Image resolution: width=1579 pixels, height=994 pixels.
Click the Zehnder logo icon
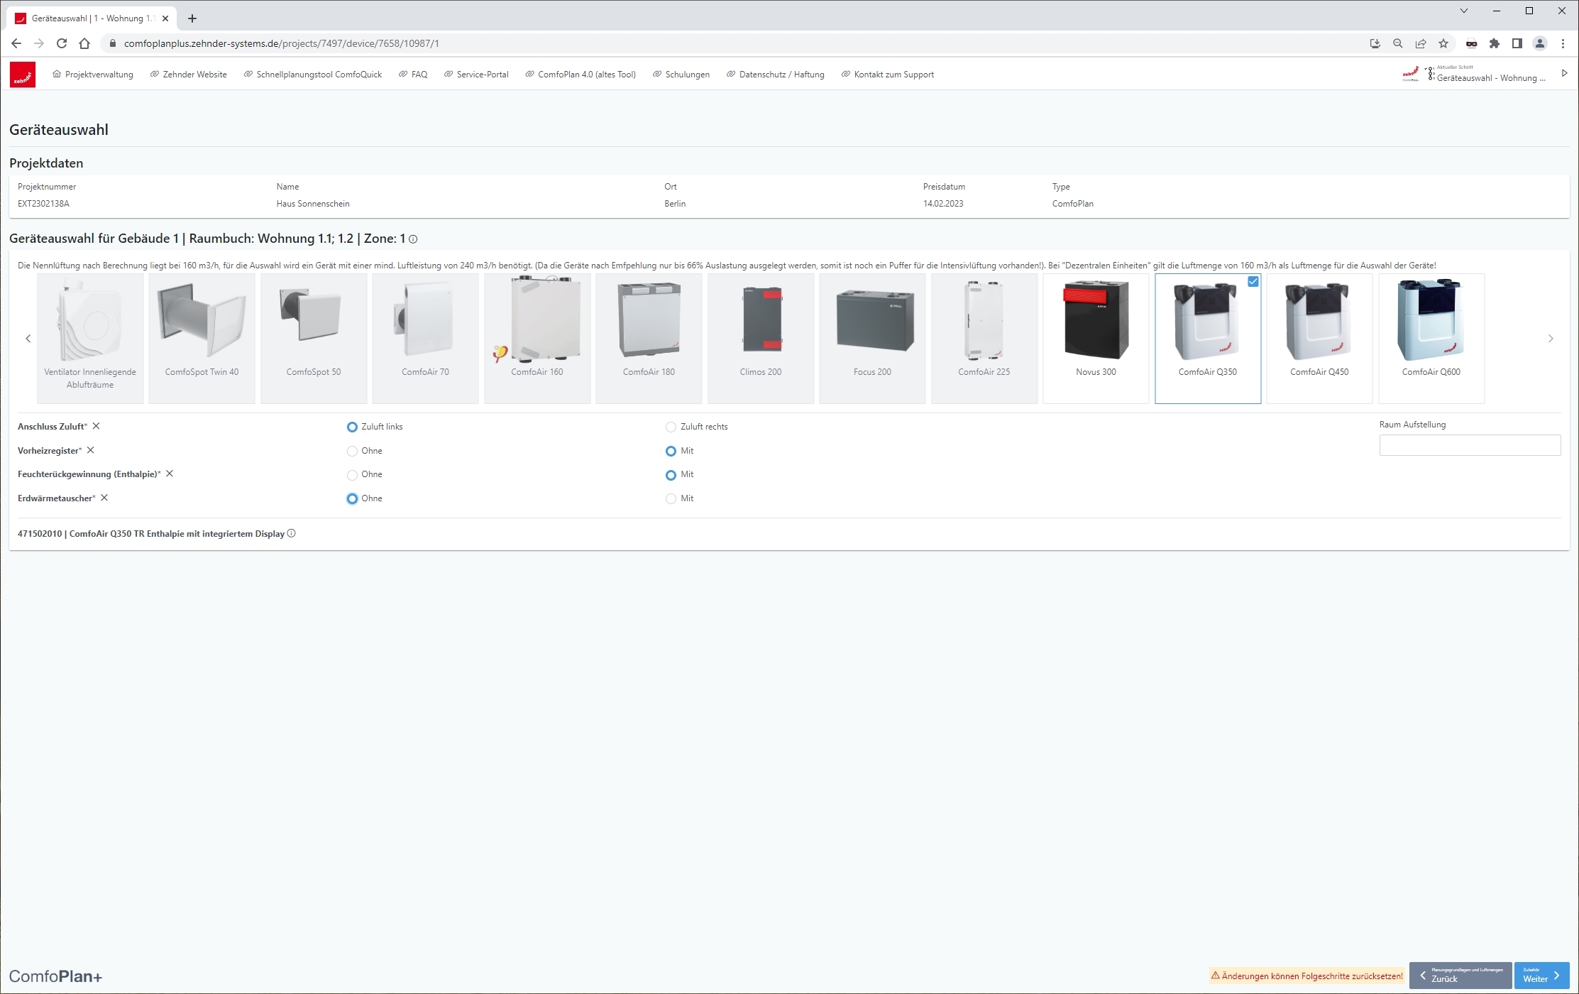(x=22, y=75)
